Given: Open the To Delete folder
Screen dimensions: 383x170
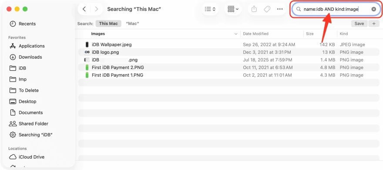Looking at the screenshot, I should (29, 90).
